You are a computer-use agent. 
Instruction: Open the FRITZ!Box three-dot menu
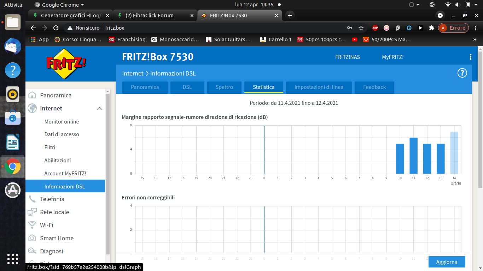(x=470, y=57)
